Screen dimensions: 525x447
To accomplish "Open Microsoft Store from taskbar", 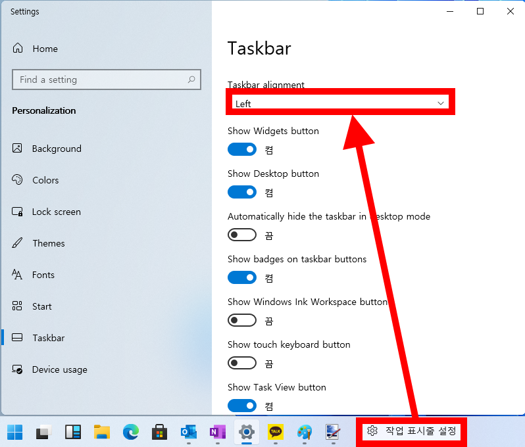I will [x=159, y=432].
